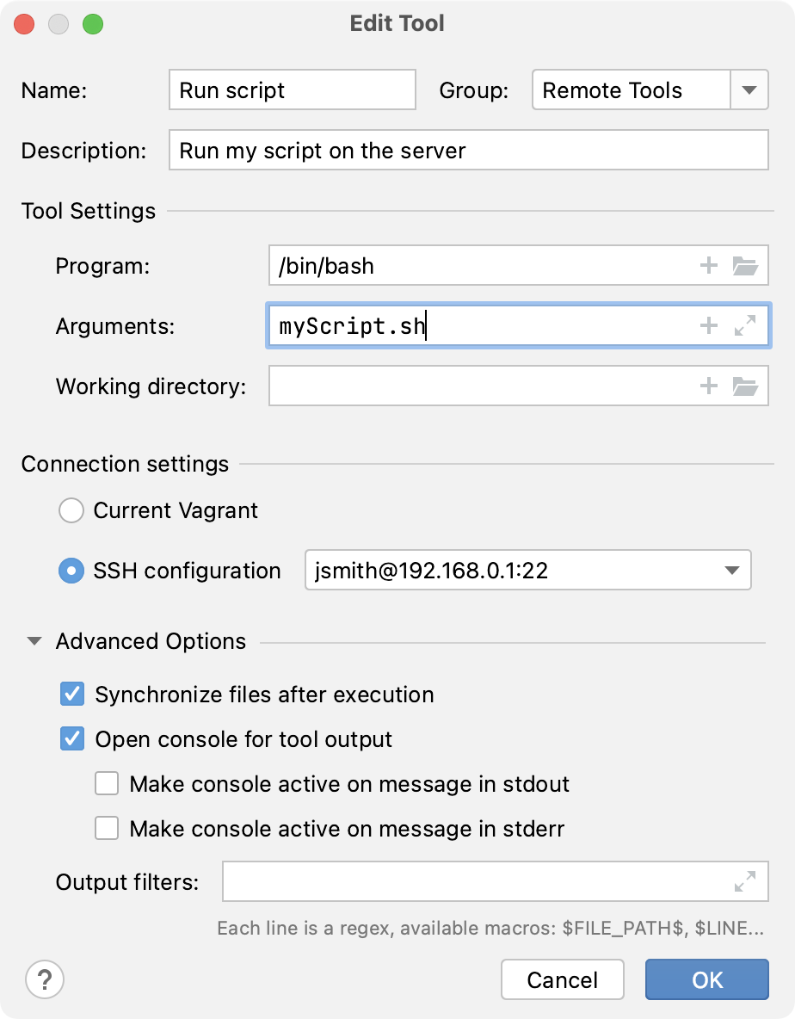Open the Group dropdown
795x1019 pixels.
(750, 90)
